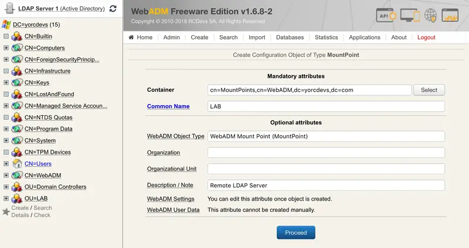Open the Applications menu
This screenshot has height=248, width=469.
click(365, 37)
